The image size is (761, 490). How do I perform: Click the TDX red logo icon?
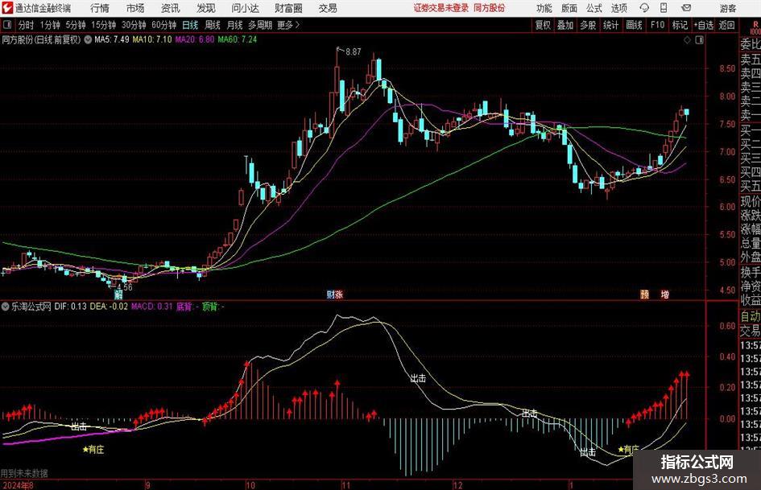7,8
